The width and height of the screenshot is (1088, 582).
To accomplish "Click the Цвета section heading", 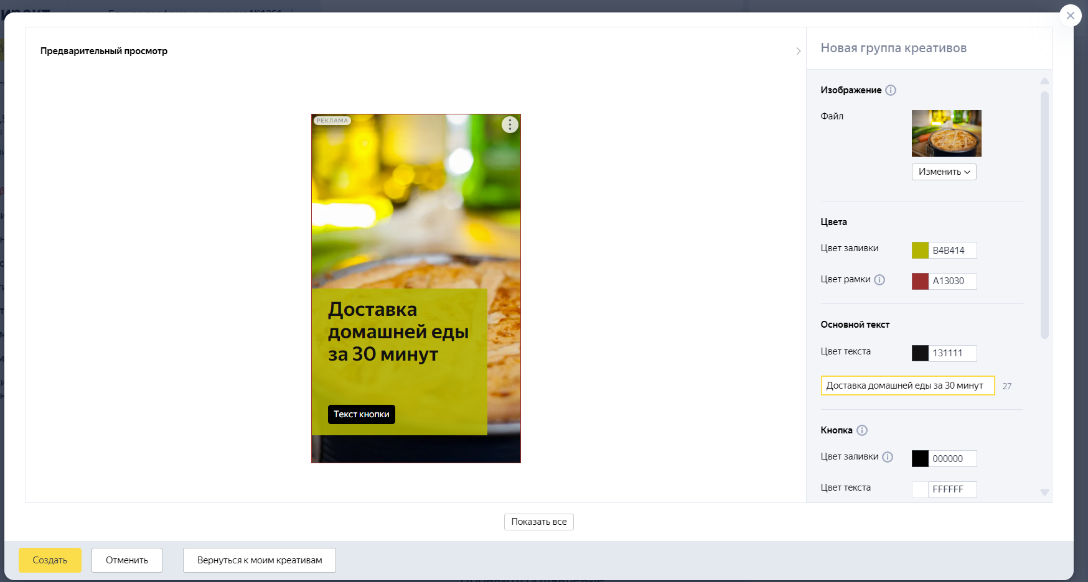I will point(834,222).
